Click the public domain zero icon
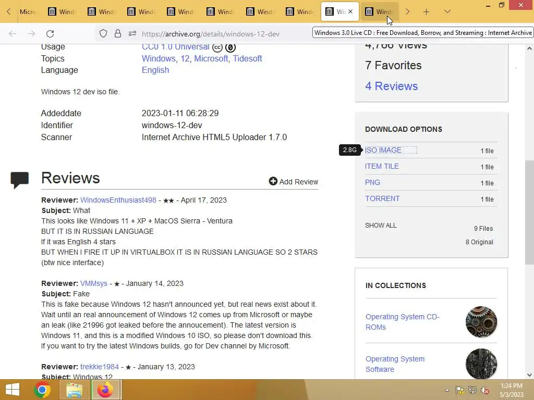The width and height of the screenshot is (534, 400). [230, 47]
